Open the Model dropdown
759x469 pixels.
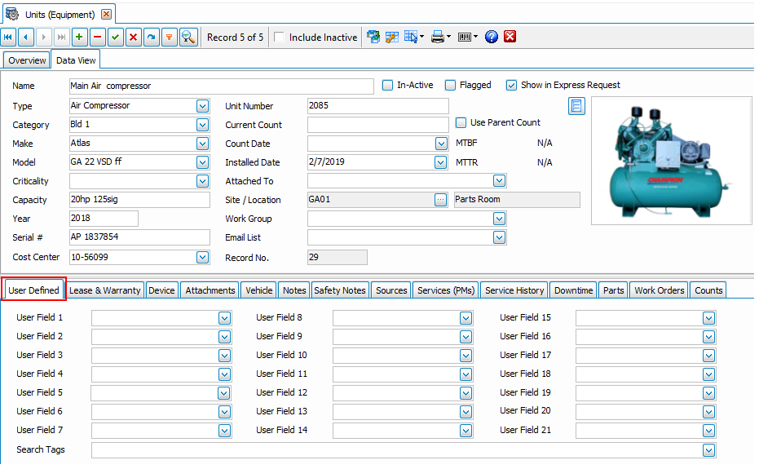202,162
